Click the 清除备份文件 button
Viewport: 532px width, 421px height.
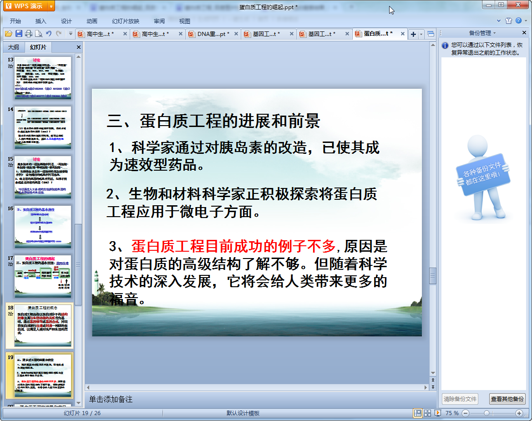pos(460,399)
